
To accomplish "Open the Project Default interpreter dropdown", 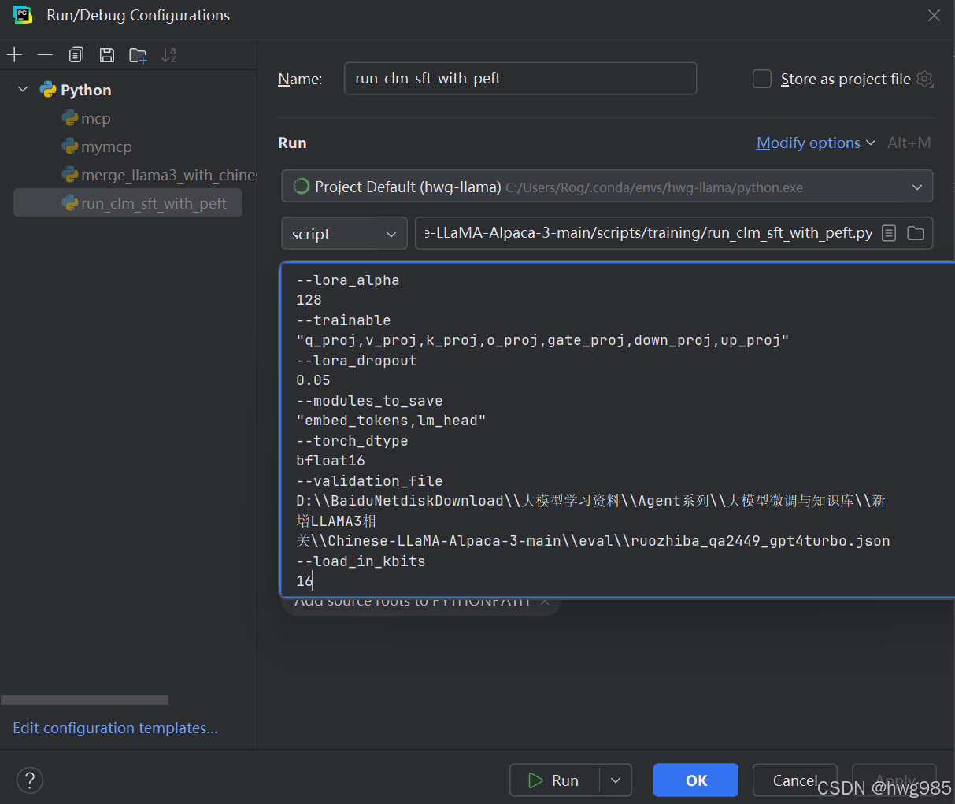I will (607, 187).
